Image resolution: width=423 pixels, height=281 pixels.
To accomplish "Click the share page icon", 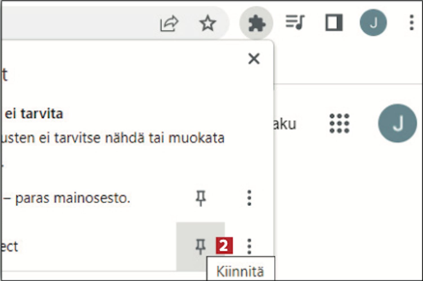I will point(169,23).
